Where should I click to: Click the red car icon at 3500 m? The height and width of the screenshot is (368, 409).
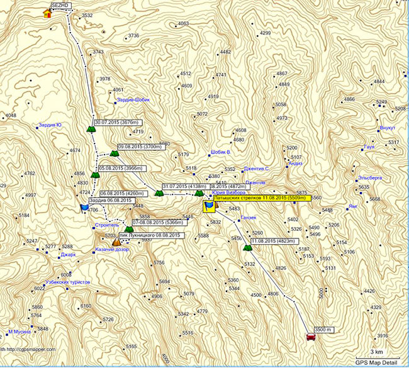311,337
